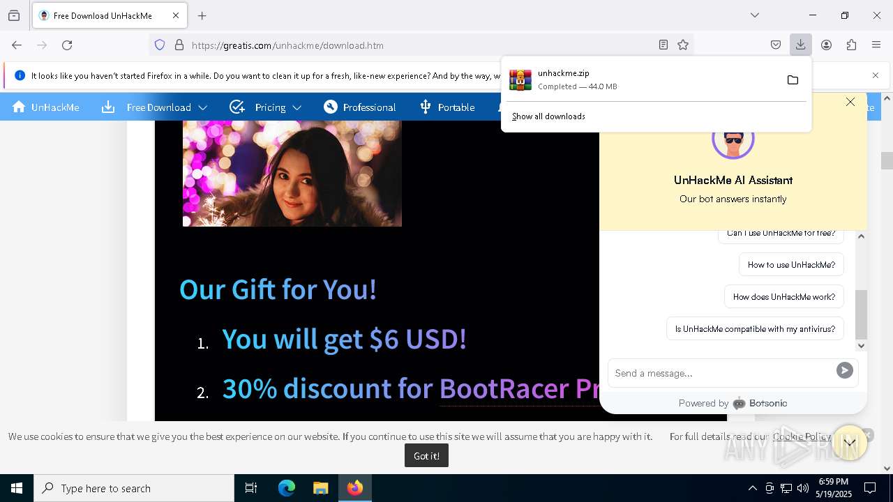Expand the Pricing menu
The image size is (893, 502).
[266, 107]
